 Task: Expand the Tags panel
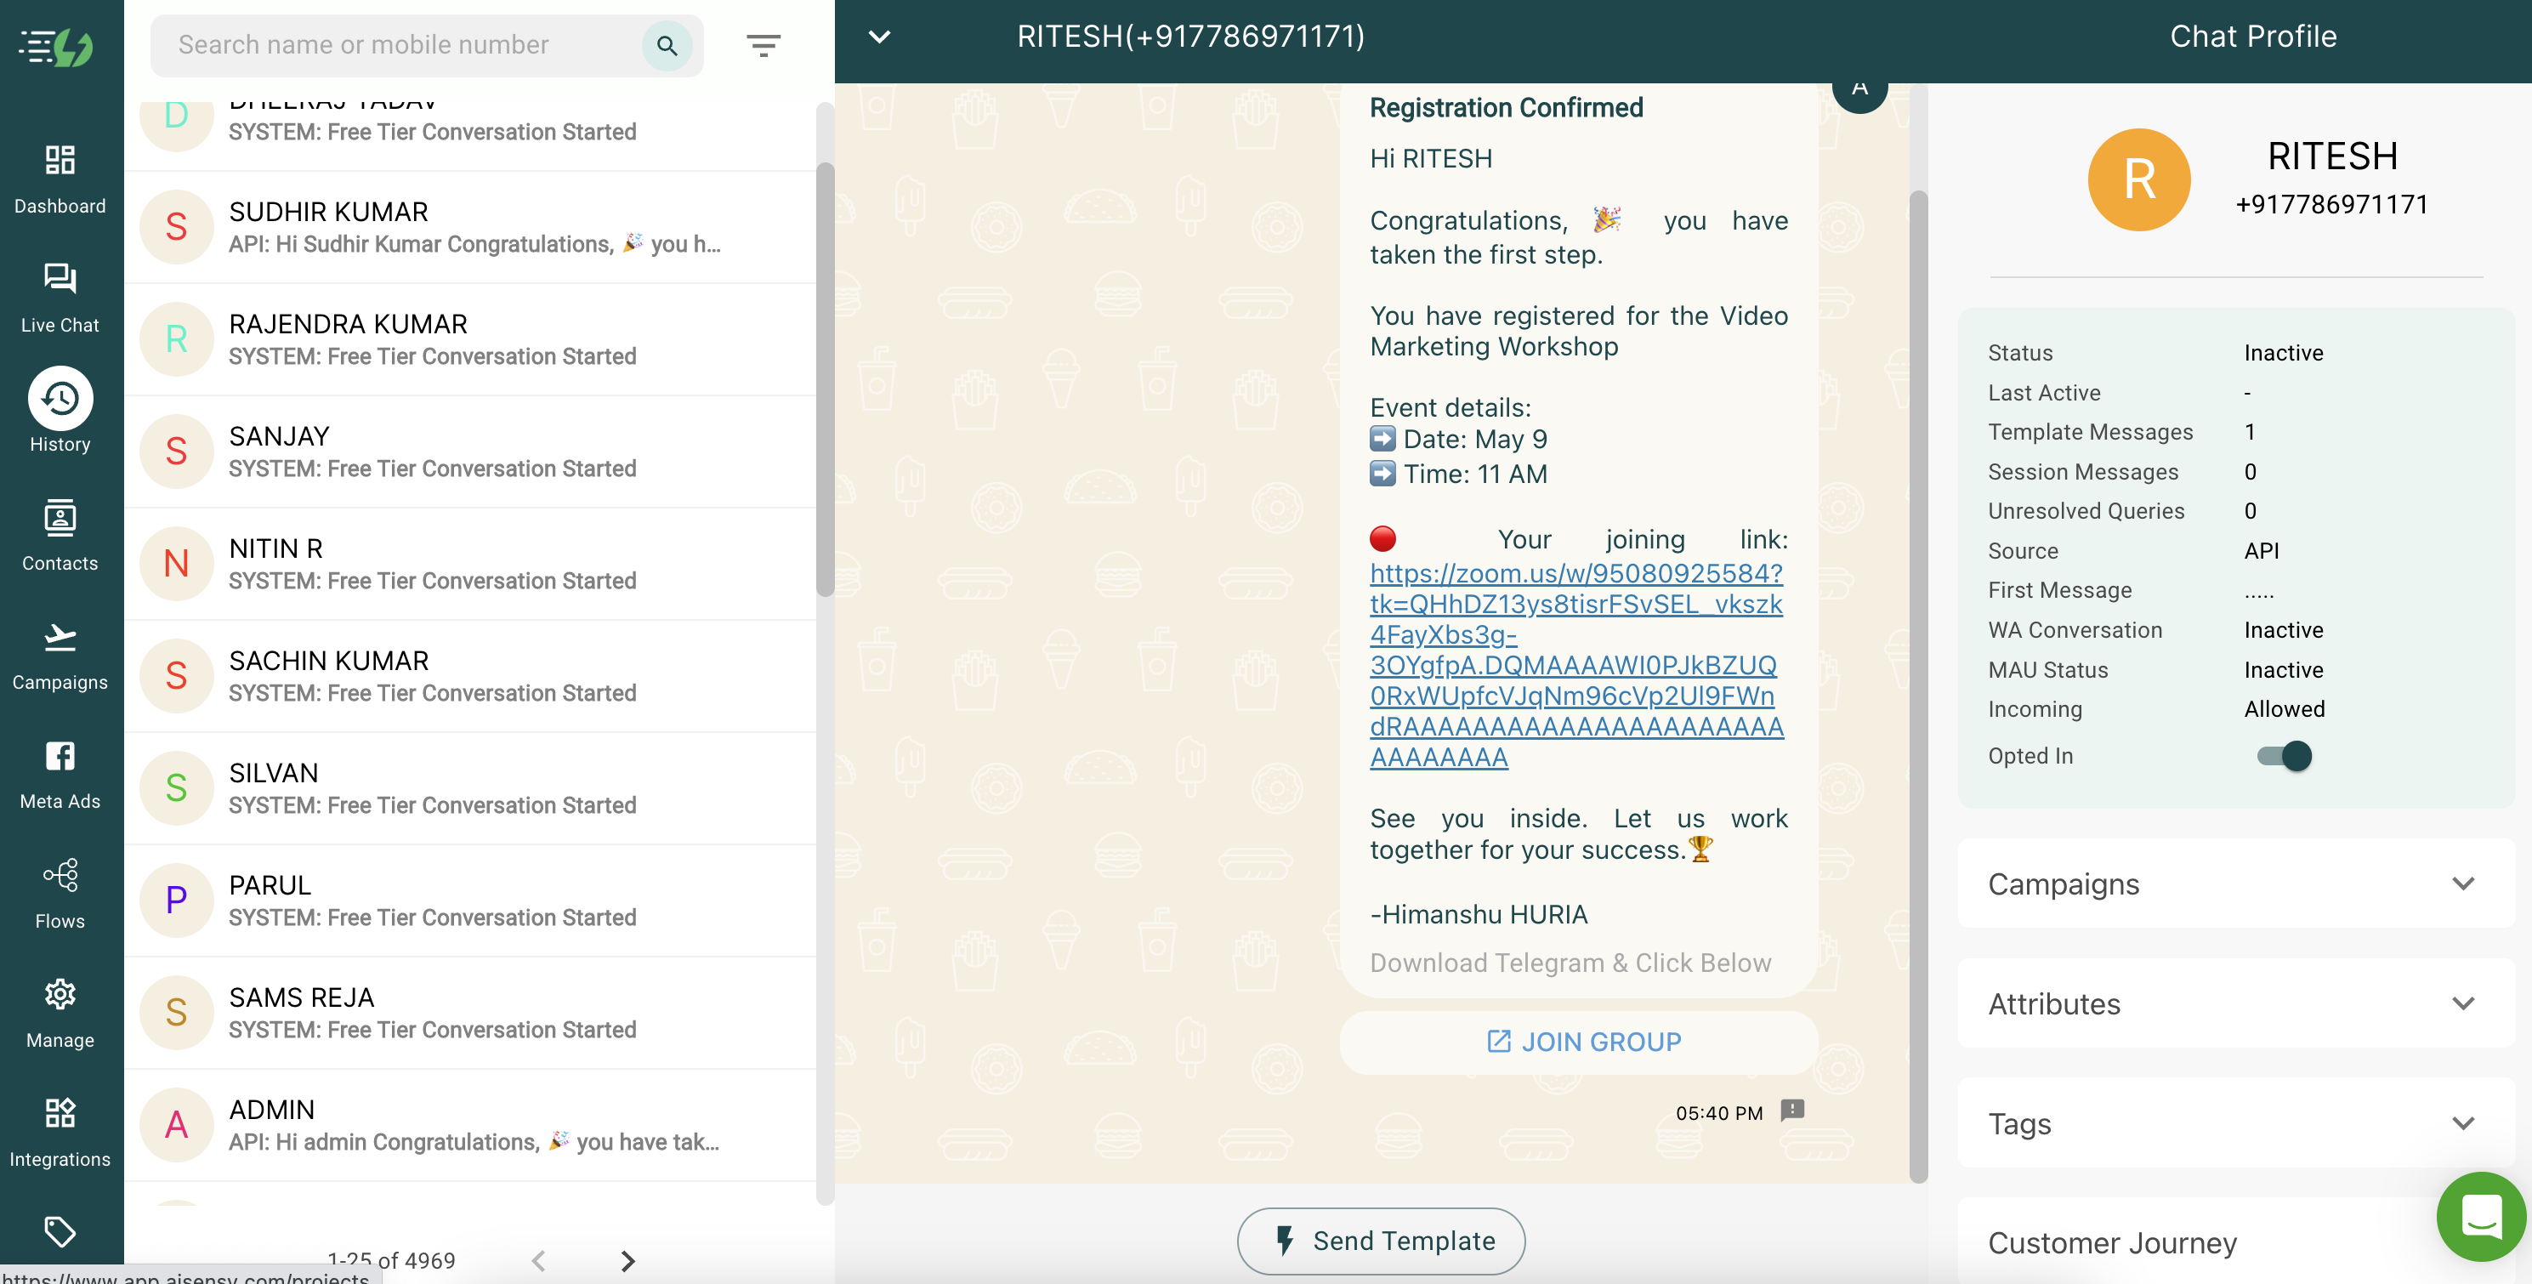point(2235,1122)
